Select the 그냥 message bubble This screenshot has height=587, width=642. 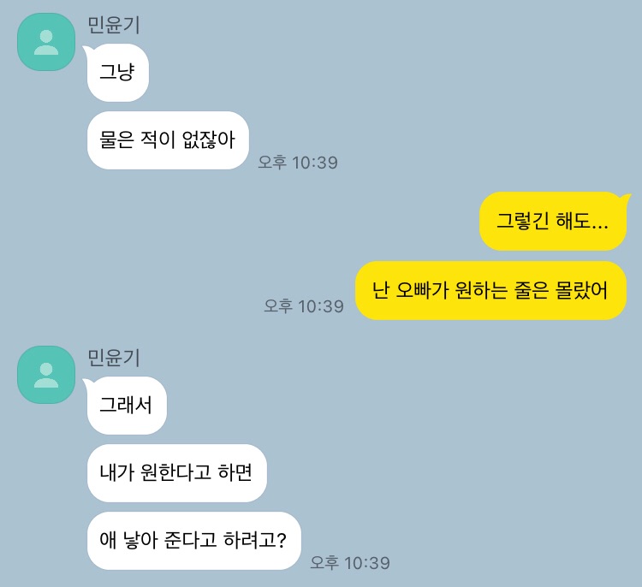click(x=118, y=73)
